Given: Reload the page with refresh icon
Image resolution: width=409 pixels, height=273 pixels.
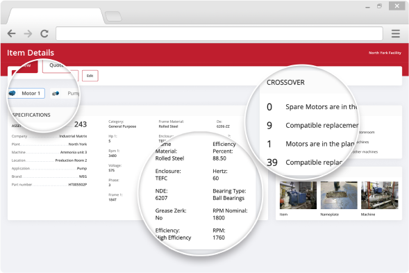Looking at the screenshot, I should click(44, 33).
